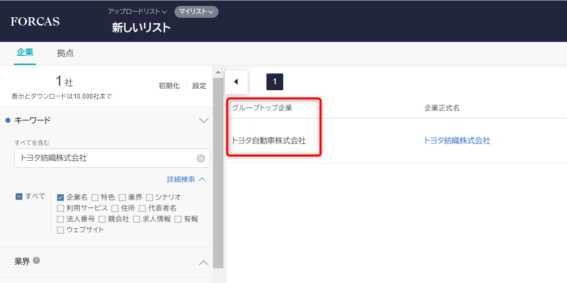Open トヨタ紡織株式会社 company link
The height and width of the screenshot is (283, 567).
457,141
